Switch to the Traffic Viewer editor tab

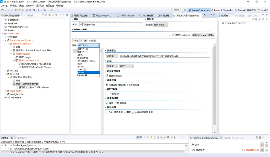pos(125,15)
